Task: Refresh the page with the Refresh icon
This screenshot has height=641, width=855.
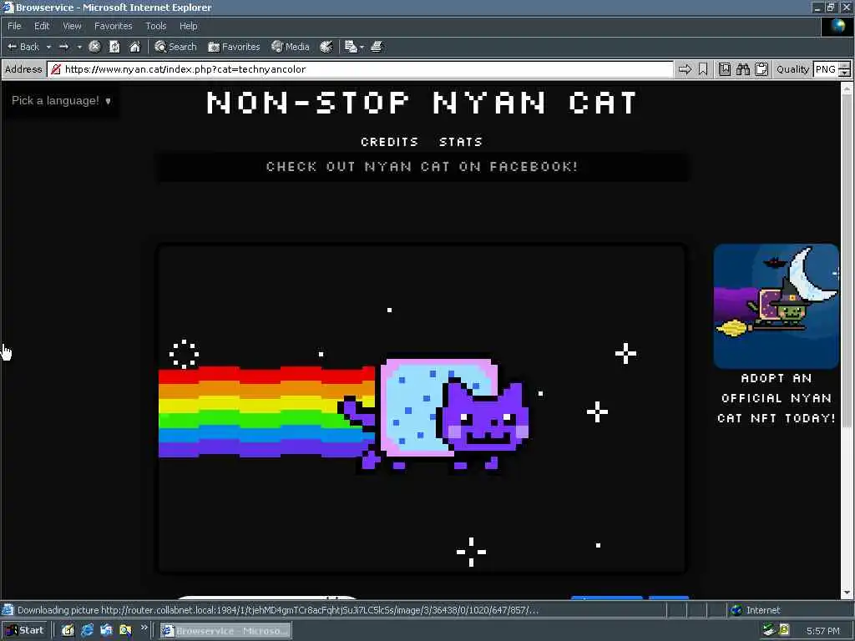Action: 114,47
